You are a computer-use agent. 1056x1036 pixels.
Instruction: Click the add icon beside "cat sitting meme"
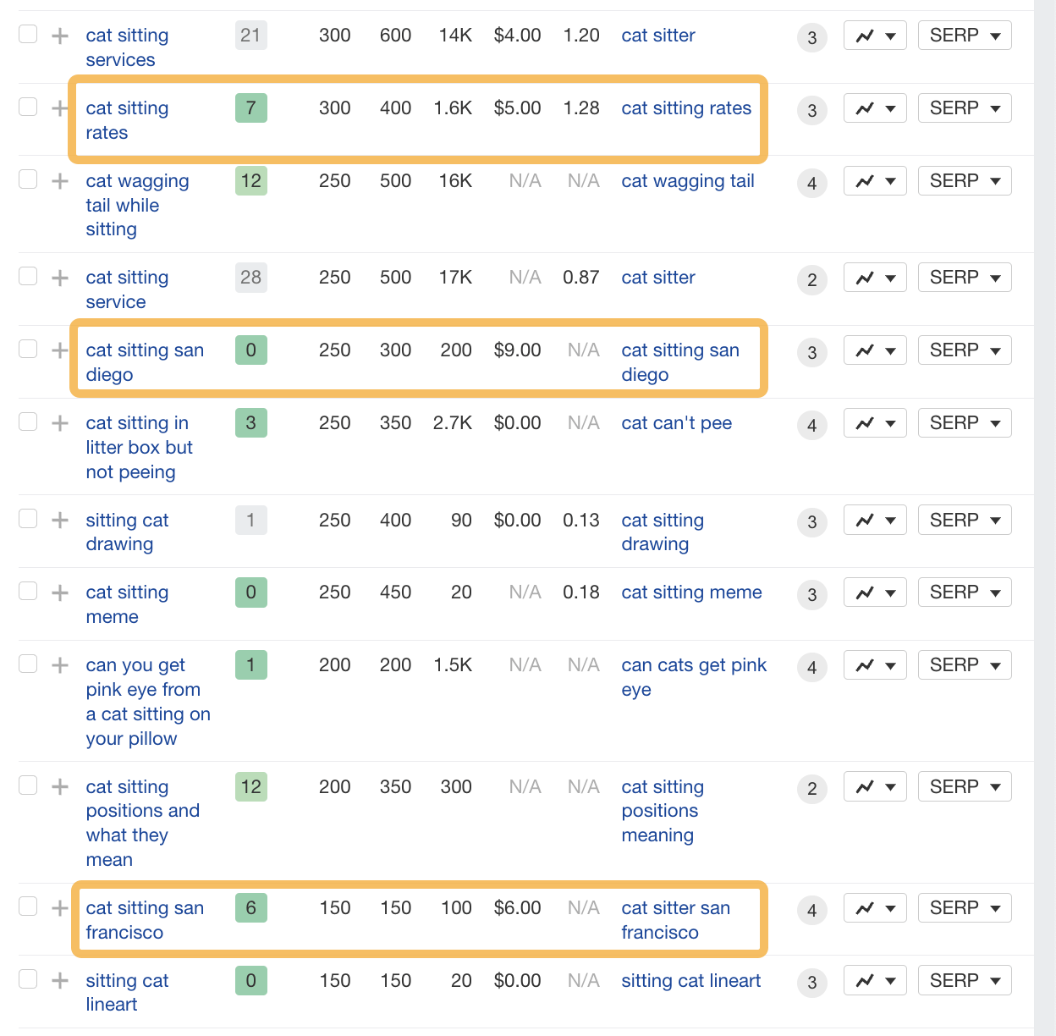pyautogui.click(x=58, y=592)
